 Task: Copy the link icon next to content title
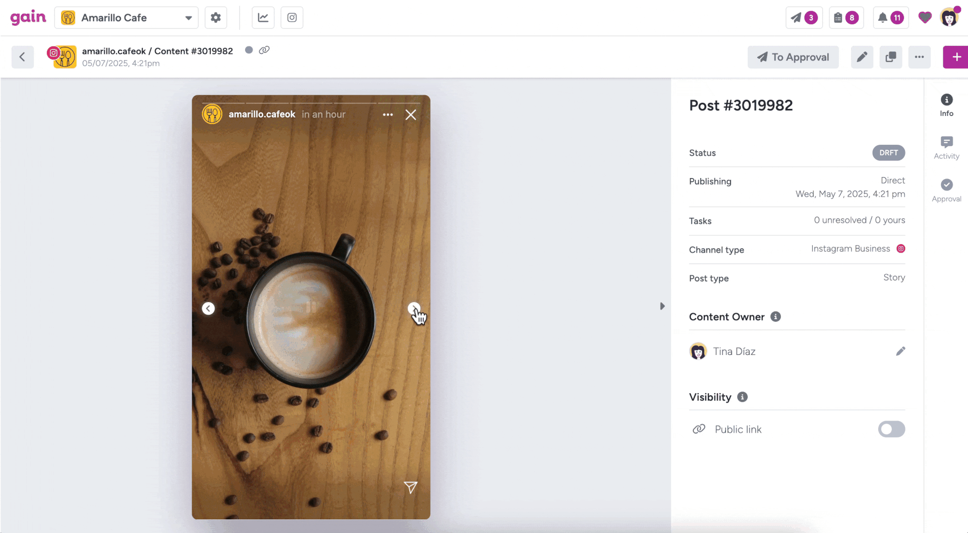[264, 50]
